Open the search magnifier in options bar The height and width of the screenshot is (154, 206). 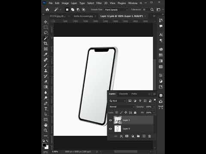[152, 10]
